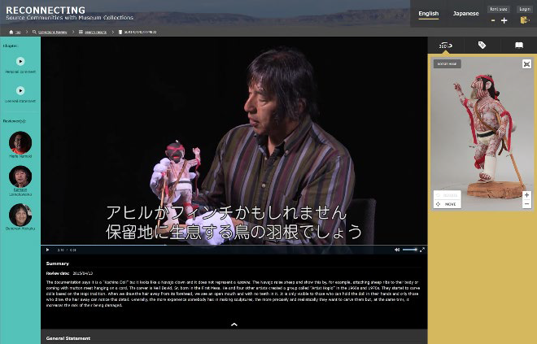Open the tag icon tab
This screenshot has width=537, height=344.
click(482, 46)
